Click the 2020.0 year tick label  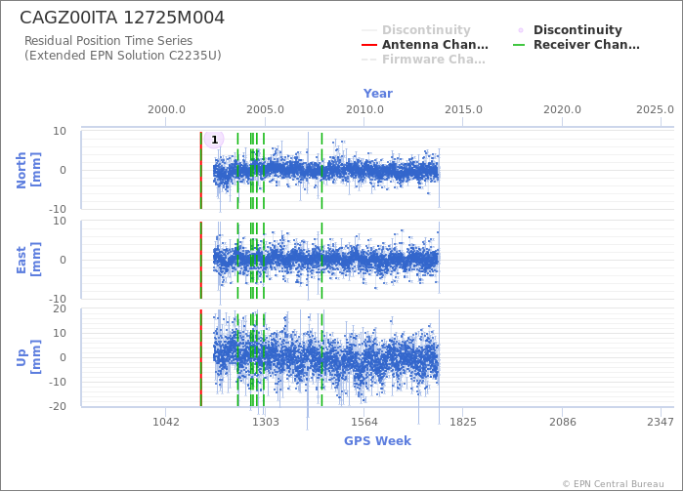[562, 109]
